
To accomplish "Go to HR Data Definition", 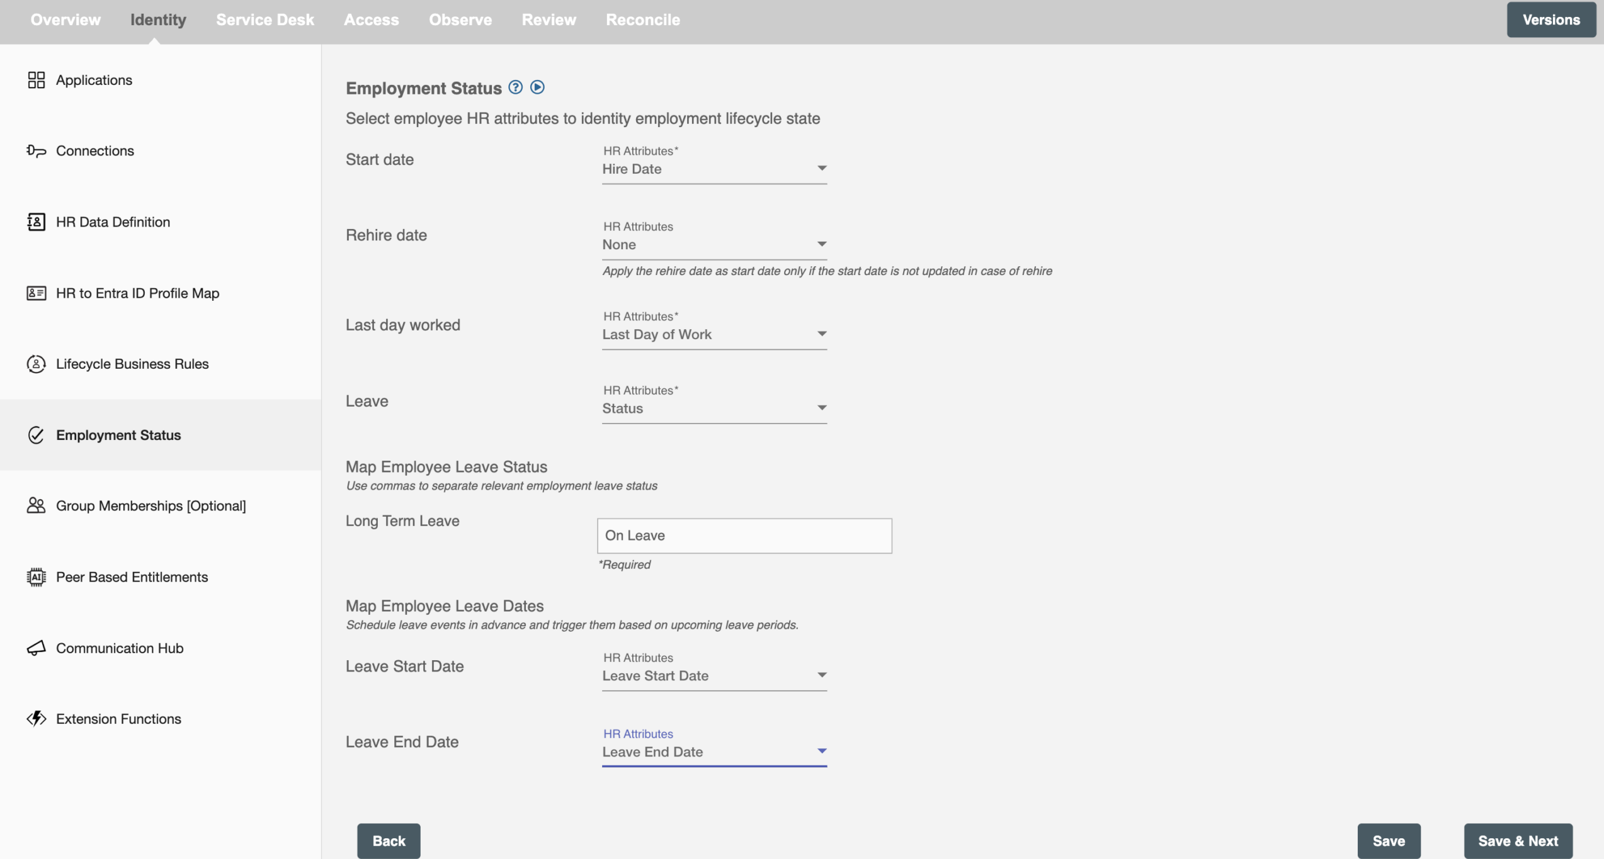I will tap(161, 222).
